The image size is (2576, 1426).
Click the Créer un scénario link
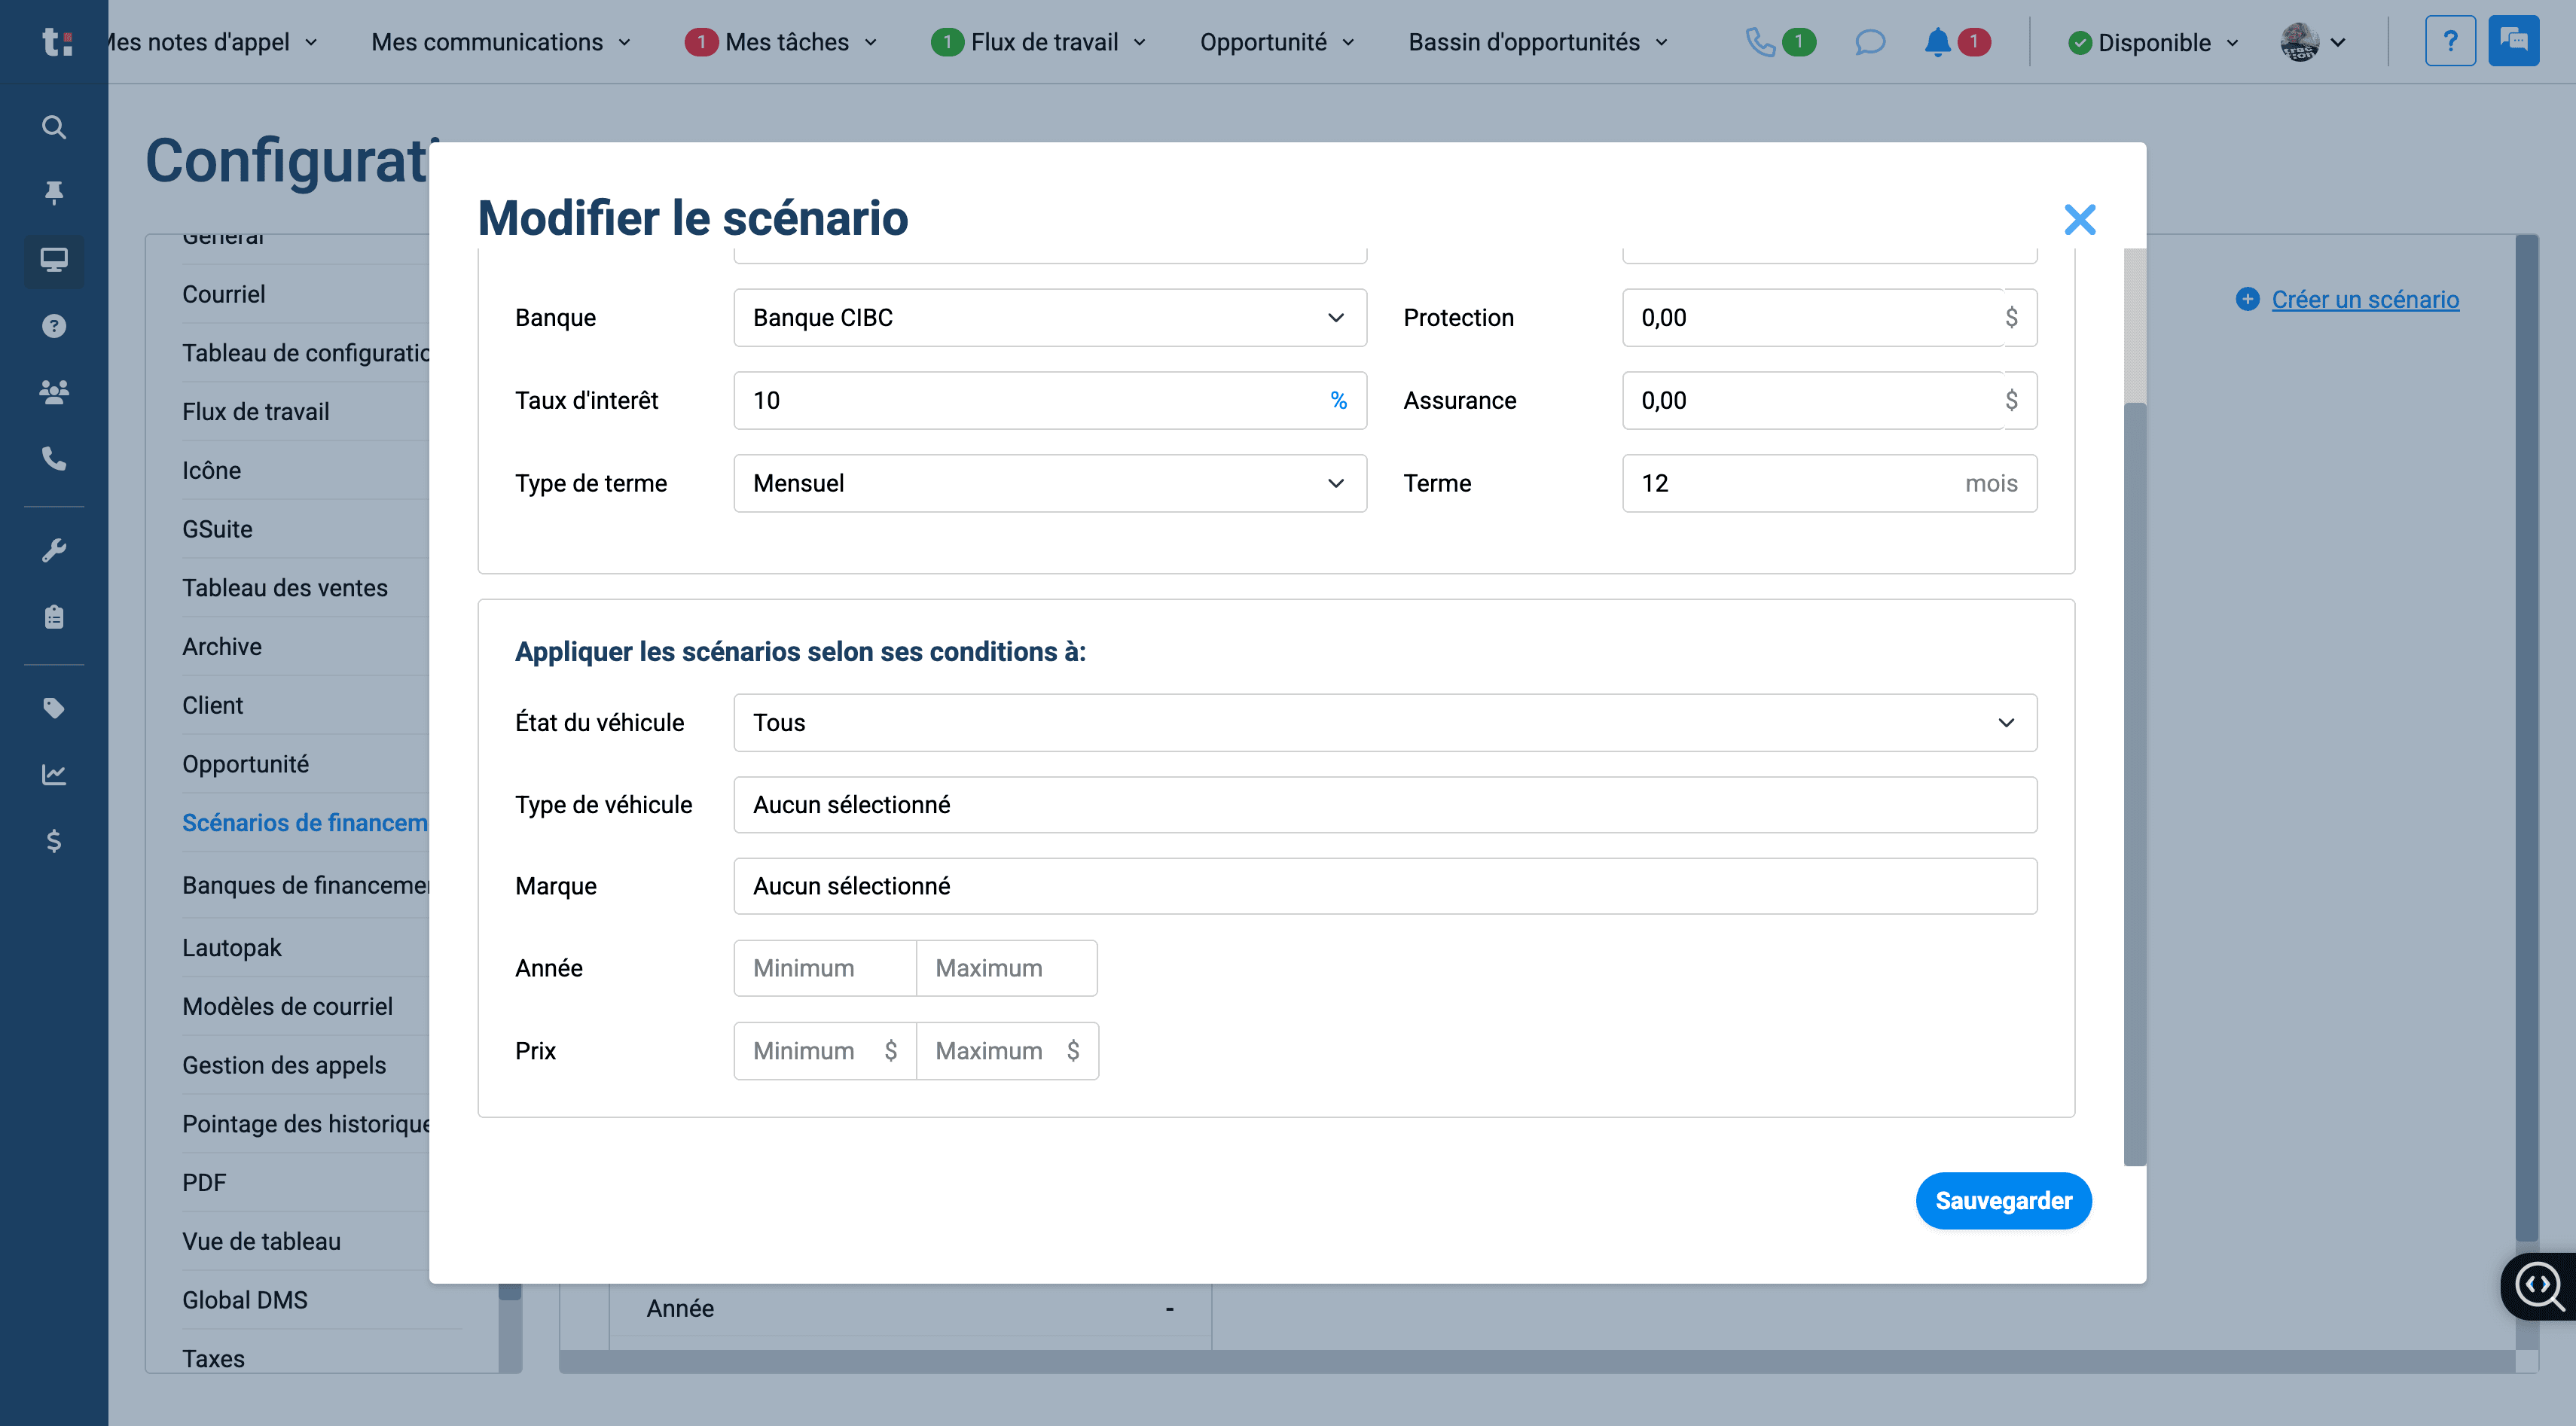click(x=2364, y=299)
